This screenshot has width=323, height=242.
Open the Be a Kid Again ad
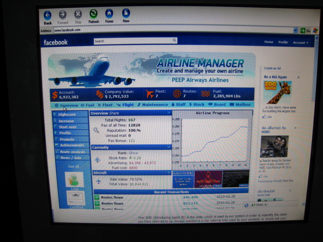(x=275, y=77)
